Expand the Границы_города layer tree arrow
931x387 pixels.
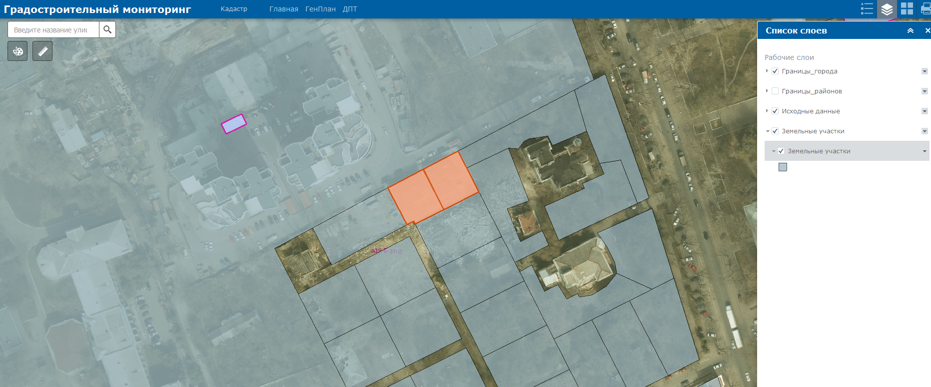[x=767, y=71]
